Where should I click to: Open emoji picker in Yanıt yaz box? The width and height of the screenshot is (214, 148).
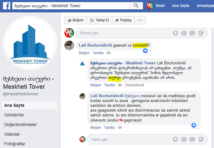click(175, 139)
